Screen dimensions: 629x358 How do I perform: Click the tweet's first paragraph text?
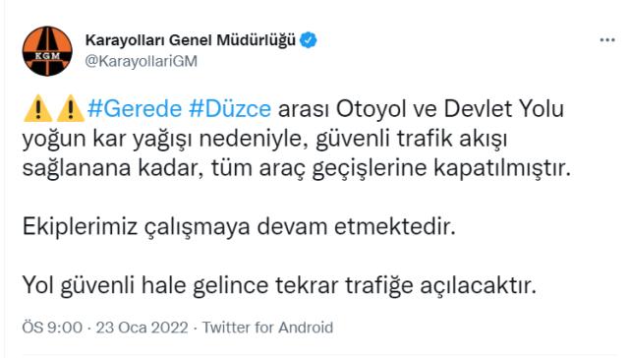click(x=297, y=139)
